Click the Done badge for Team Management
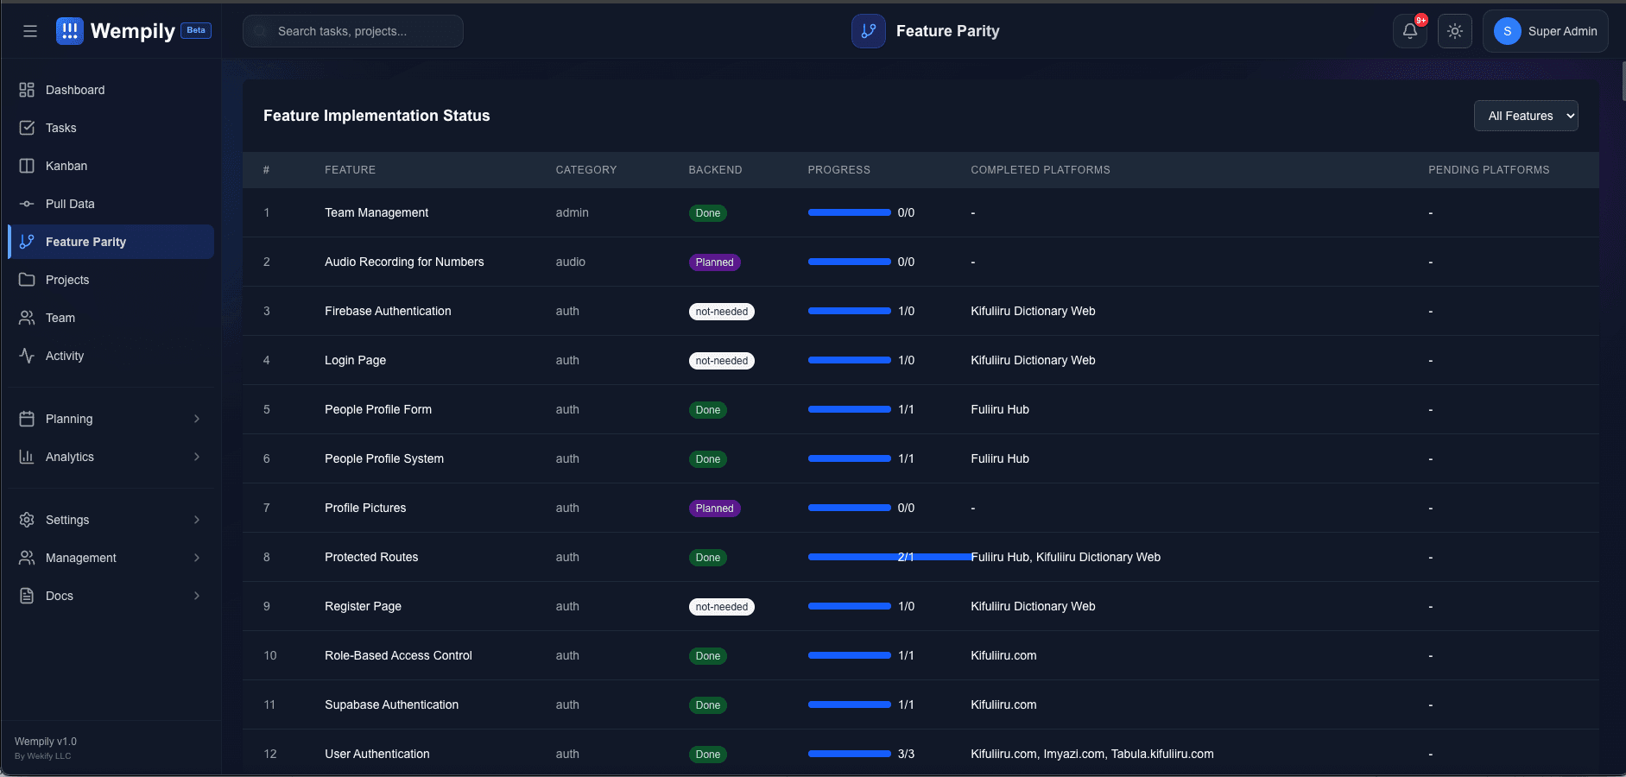The width and height of the screenshot is (1626, 777). pos(707,213)
